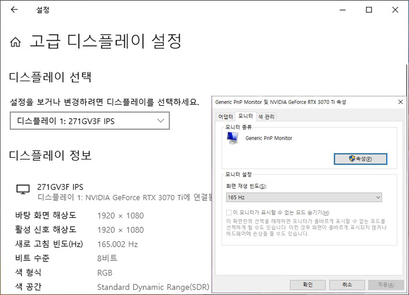Image resolution: width=409 pixels, height=295 pixels.
Task: Confirm with the 확인 button
Action: coord(307,285)
